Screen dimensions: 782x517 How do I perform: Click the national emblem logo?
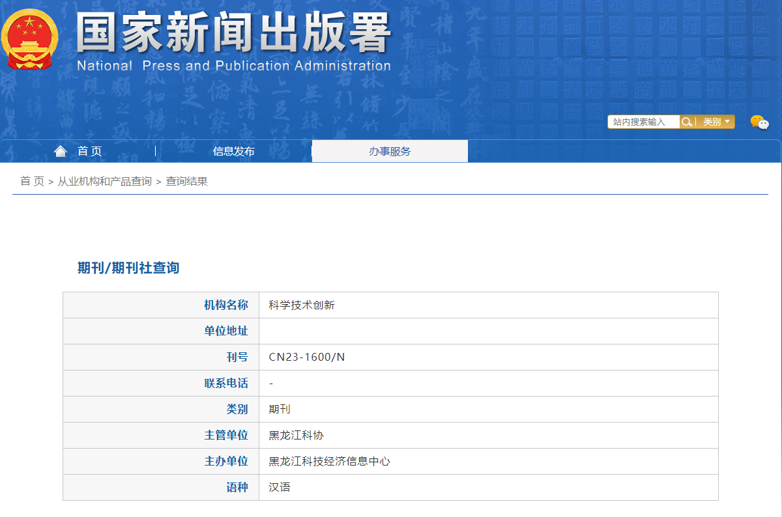(29, 39)
